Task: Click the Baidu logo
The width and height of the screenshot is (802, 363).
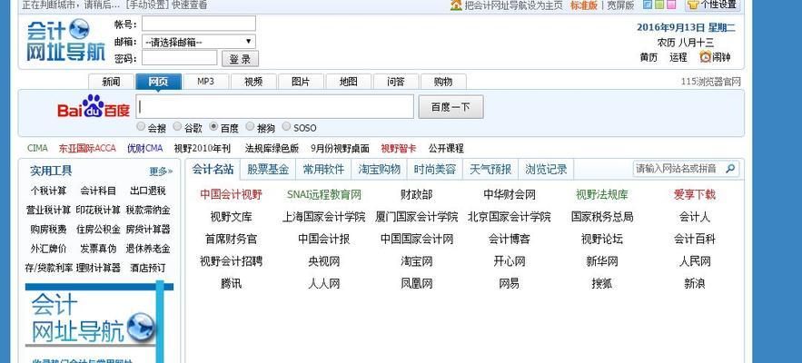Action: click(x=94, y=106)
